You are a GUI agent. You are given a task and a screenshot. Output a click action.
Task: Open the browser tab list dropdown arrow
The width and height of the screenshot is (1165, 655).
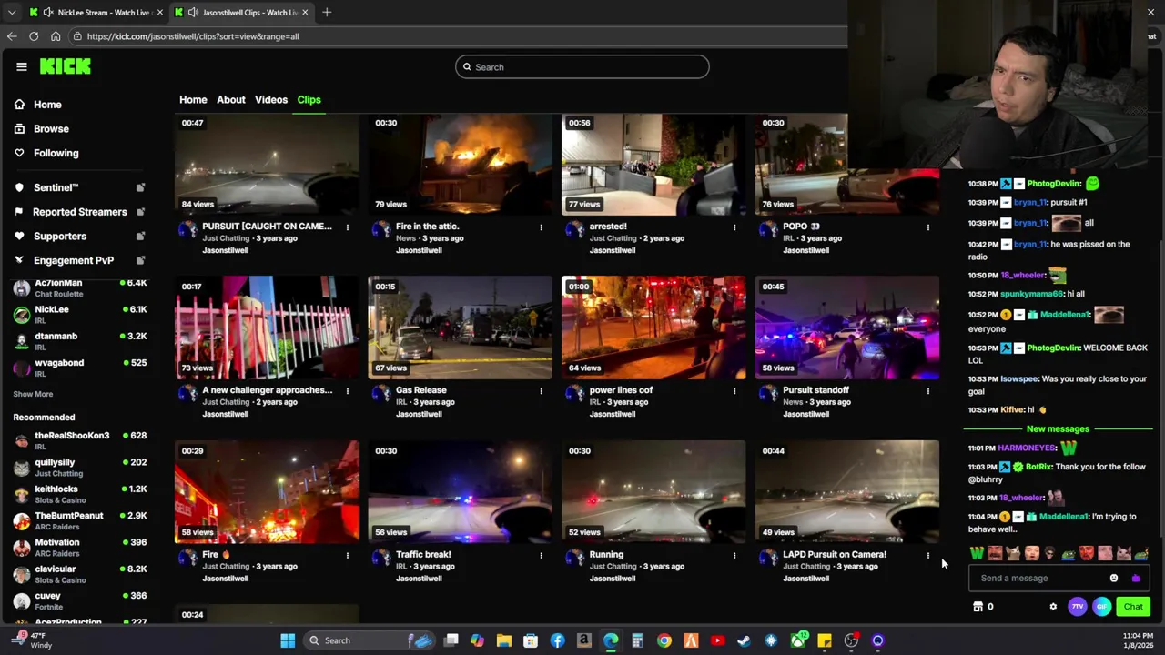click(12, 12)
